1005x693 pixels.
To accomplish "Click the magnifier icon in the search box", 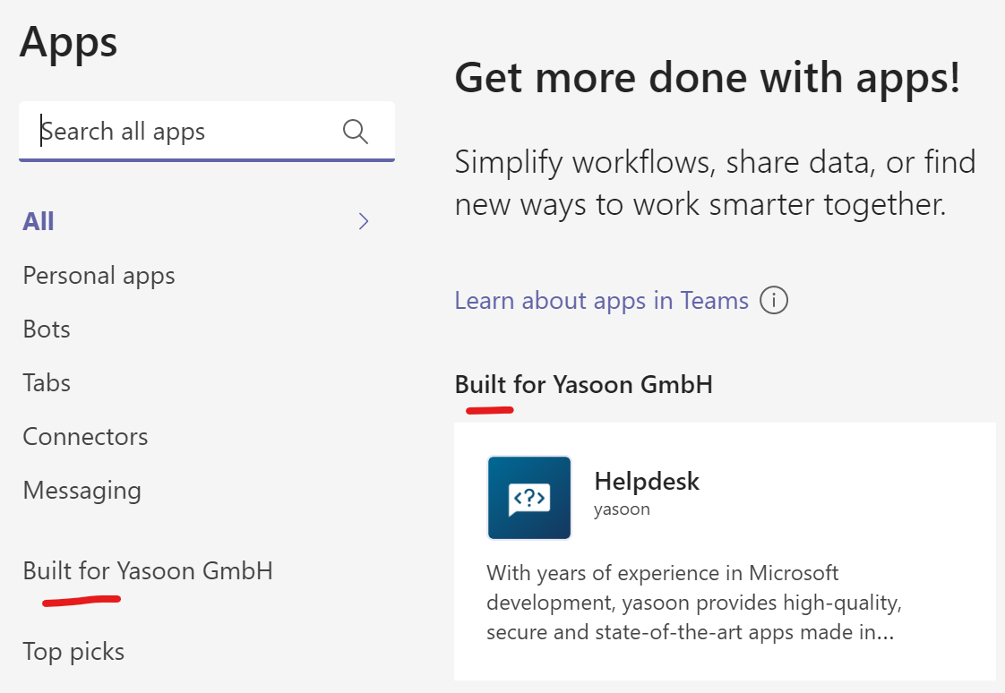I will point(356,132).
